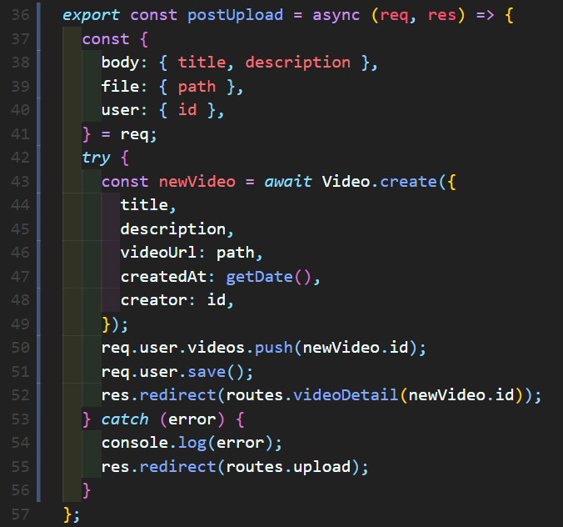Click the closing brace on line 57

coord(67,514)
